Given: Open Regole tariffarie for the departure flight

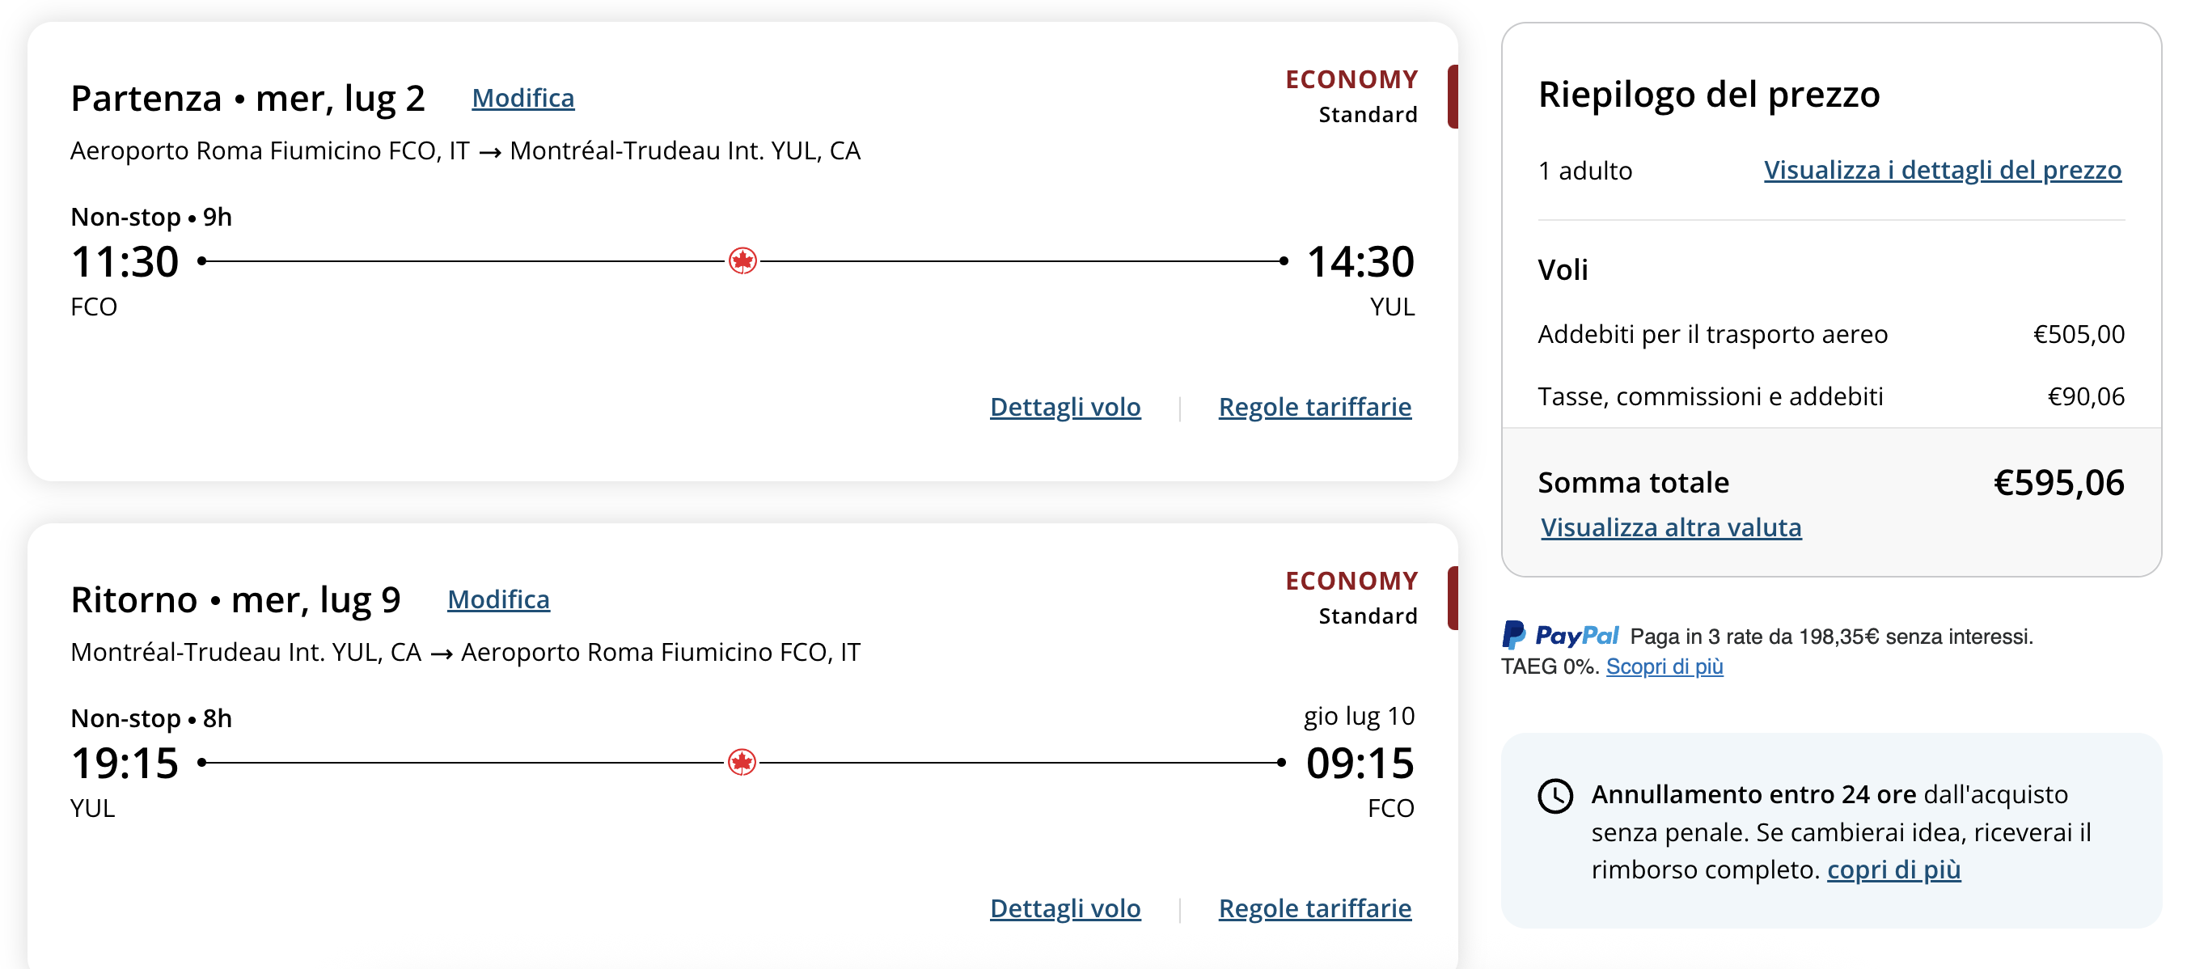Looking at the screenshot, I should 1315,407.
